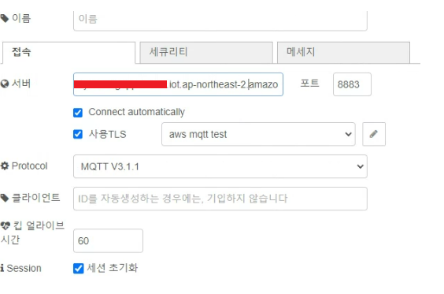This screenshot has width=444, height=294.
Task: Click the keep alive field showing 60
Action: (108, 240)
